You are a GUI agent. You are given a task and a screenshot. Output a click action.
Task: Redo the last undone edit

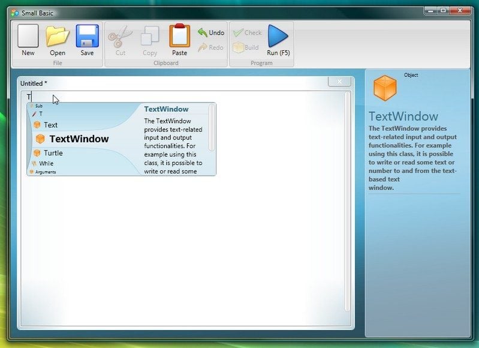click(210, 47)
